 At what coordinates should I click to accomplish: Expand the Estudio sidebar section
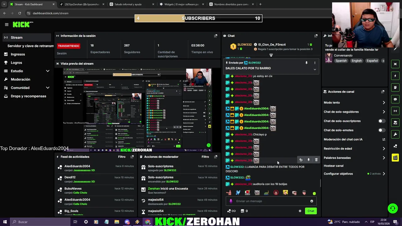coord(48,71)
